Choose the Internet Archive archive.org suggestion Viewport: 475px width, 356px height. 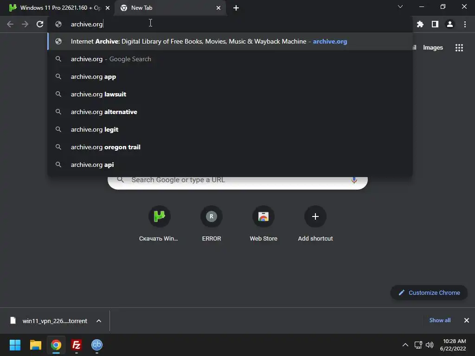pos(230,41)
